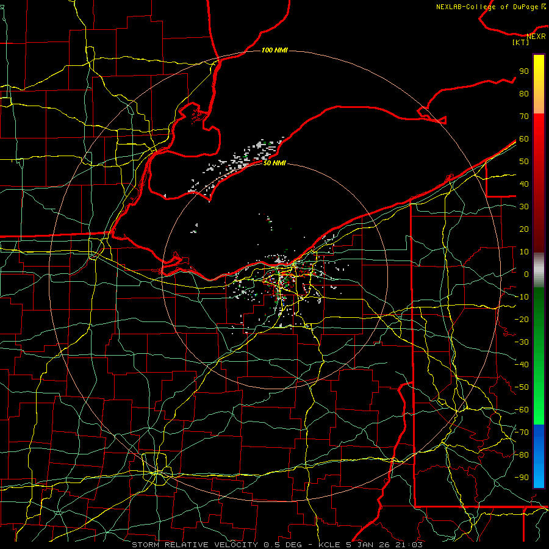The height and width of the screenshot is (549, 549).
Task: Click the -10 value on velocity scale
Action: tap(522, 297)
